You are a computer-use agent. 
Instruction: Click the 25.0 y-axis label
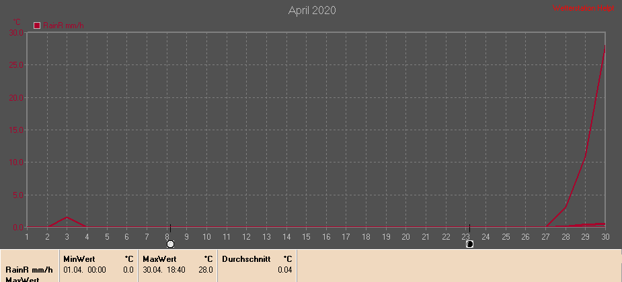[x=16, y=65]
